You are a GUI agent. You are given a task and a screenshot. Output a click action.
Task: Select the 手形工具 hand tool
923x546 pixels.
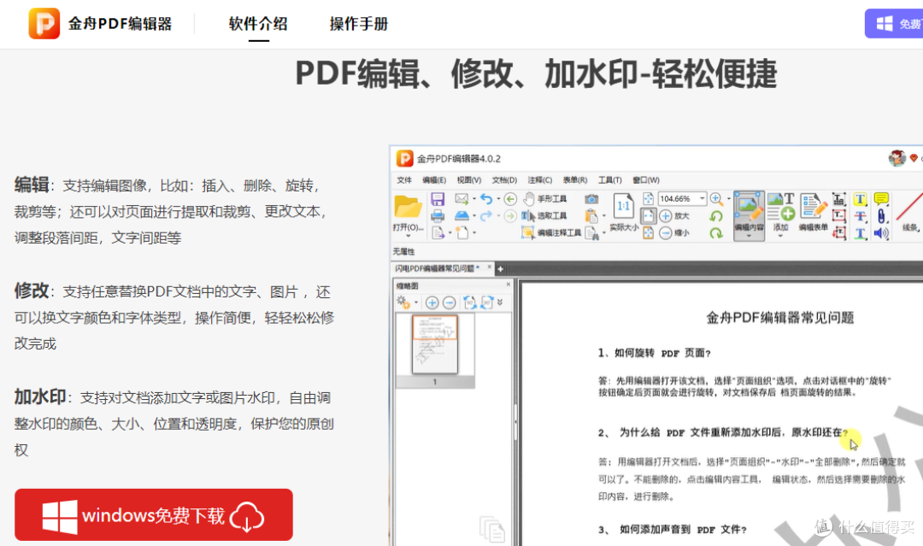545,199
